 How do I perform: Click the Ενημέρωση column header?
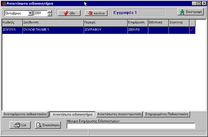[x=138, y=23]
